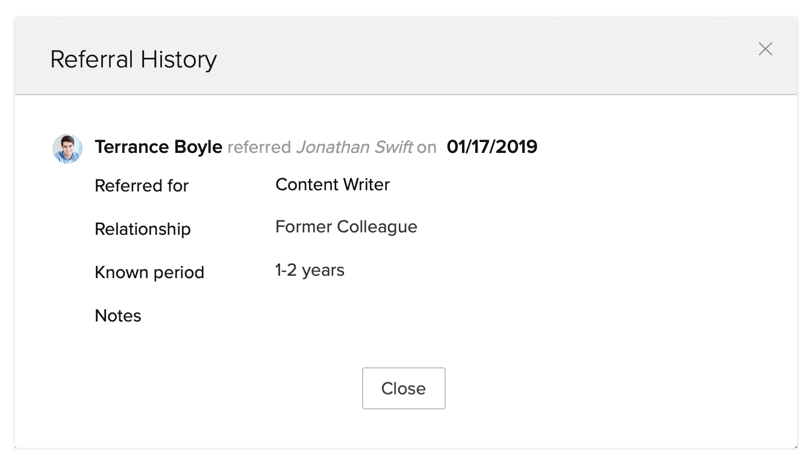Open the referred candidate Jonathan Swift
The height and width of the screenshot is (466, 812).
[354, 147]
